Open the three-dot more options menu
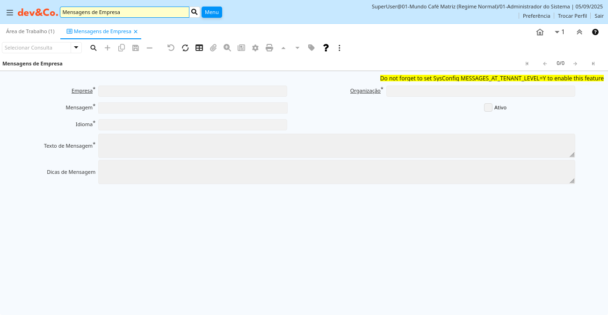The height and width of the screenshot is (315, 608). pyautogui.click(x=340, y=48)
